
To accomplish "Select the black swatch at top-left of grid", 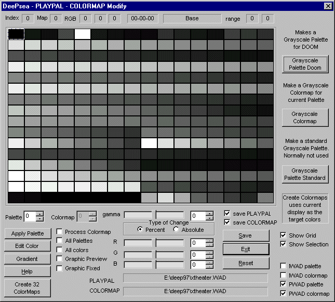I will point(16,34).
